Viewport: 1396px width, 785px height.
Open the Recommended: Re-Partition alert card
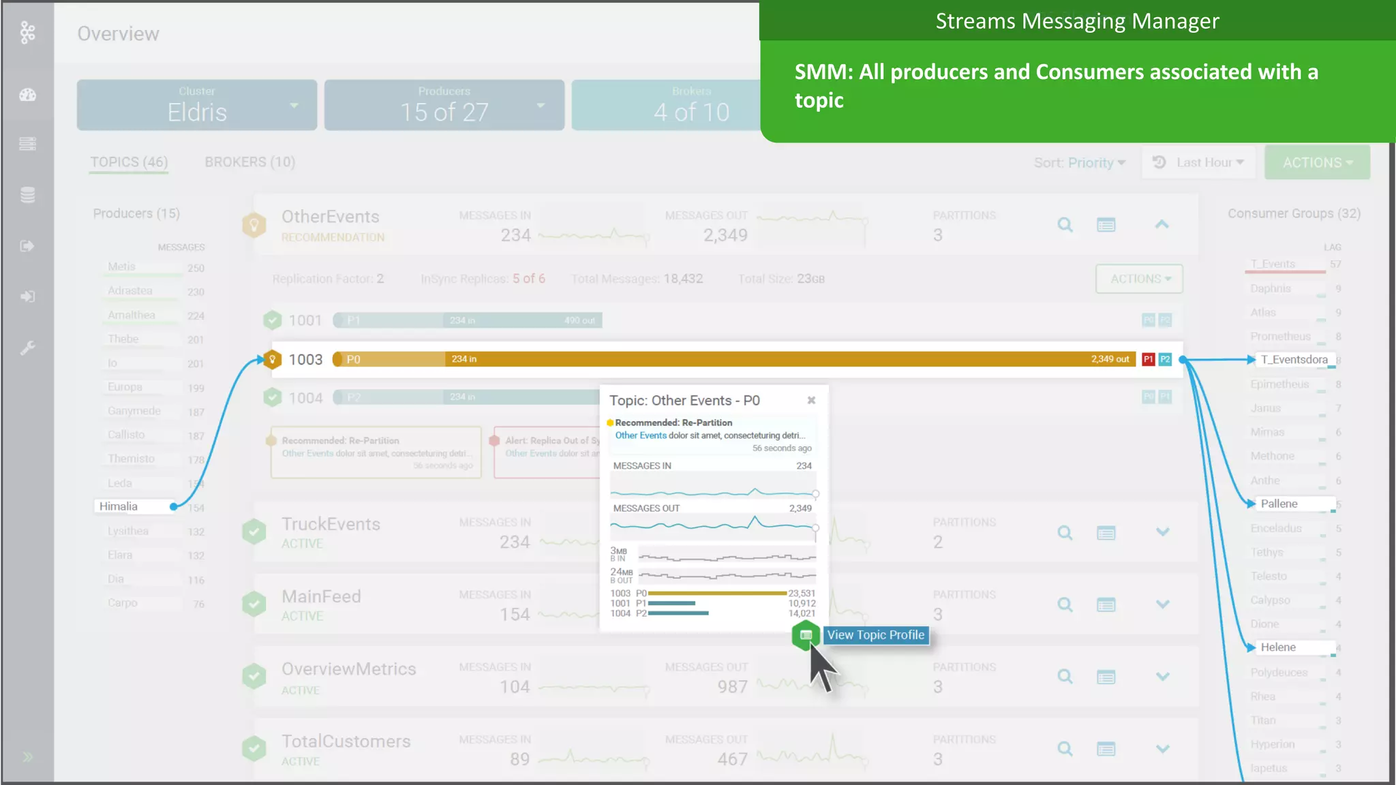point(376,452)
